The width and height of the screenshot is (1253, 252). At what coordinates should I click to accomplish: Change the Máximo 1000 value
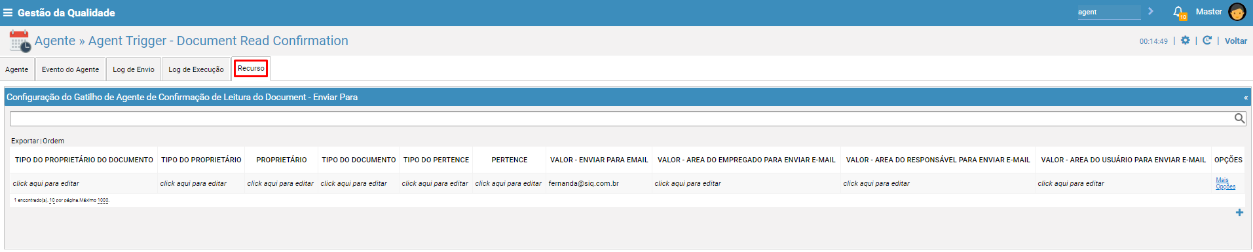click(x=103, y=200)
